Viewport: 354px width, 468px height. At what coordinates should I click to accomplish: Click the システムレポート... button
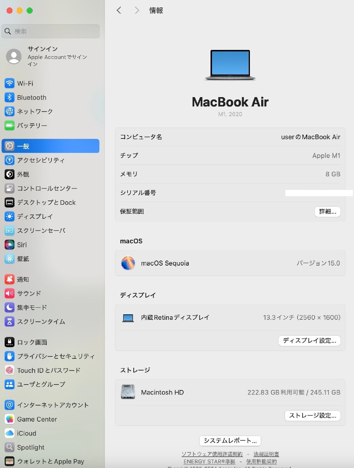230,441
